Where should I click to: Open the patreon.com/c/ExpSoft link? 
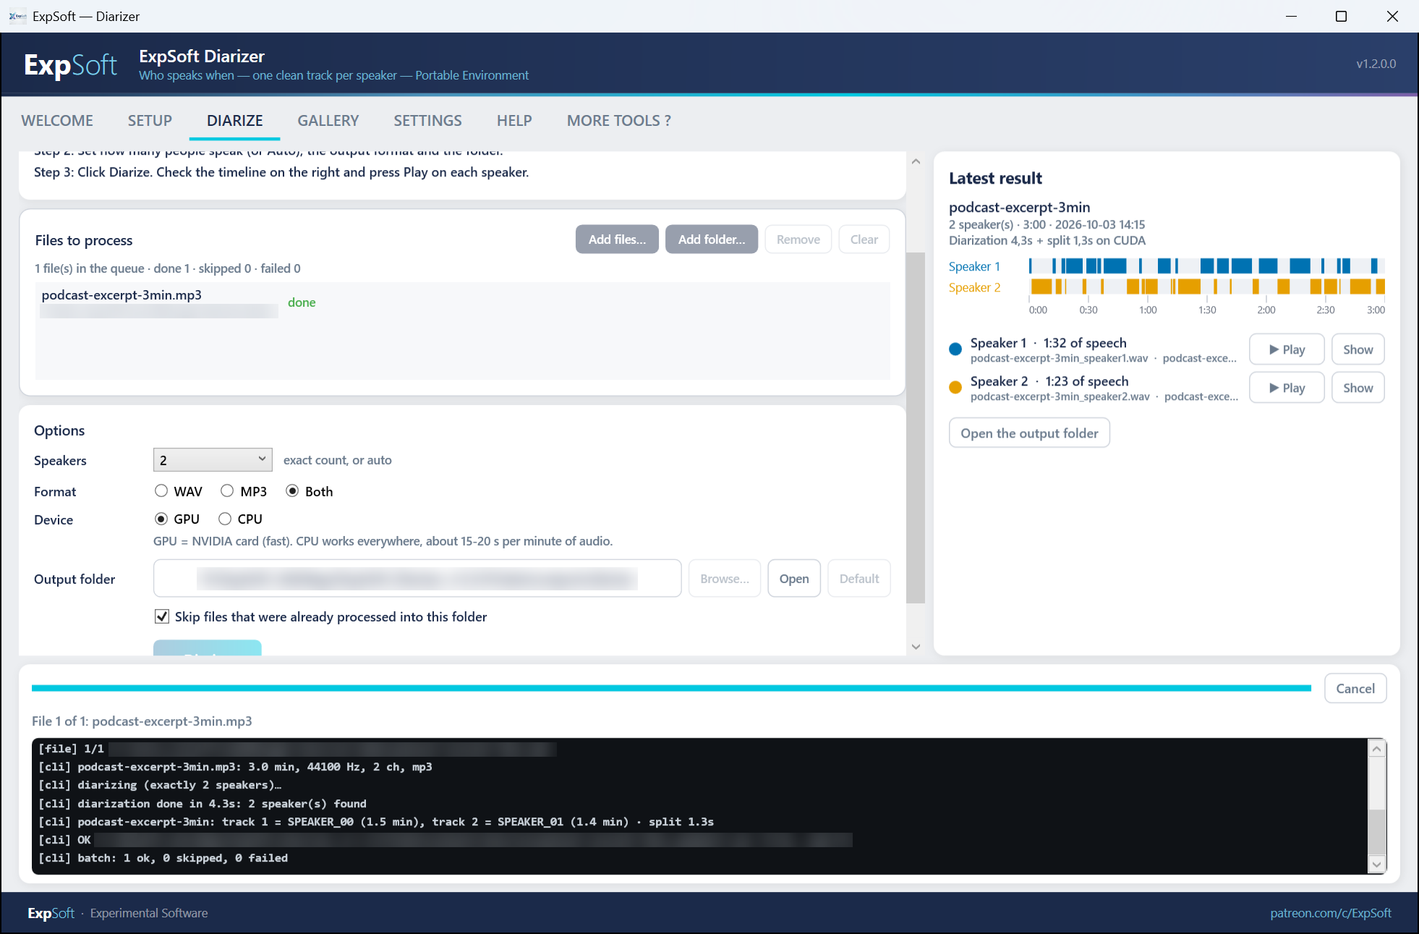click(1331, 913)
